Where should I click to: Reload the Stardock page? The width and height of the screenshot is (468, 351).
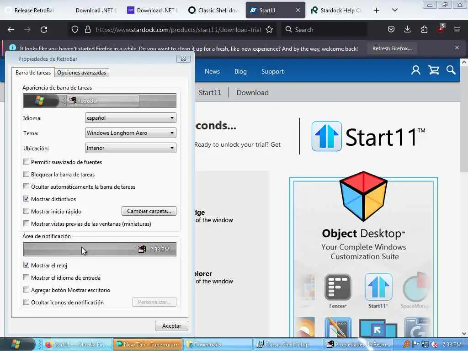point(44,30)
